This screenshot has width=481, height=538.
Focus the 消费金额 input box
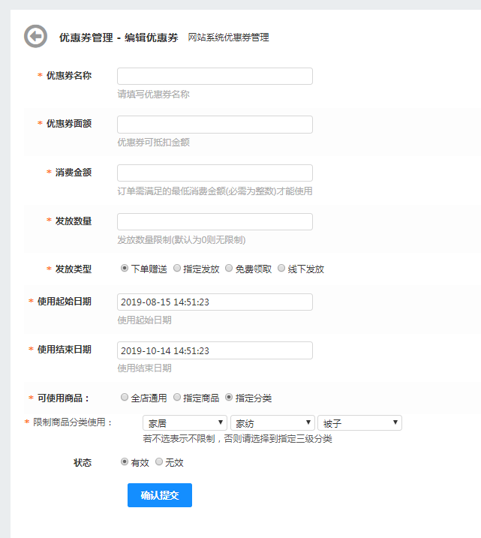click(x=215, y=173)
